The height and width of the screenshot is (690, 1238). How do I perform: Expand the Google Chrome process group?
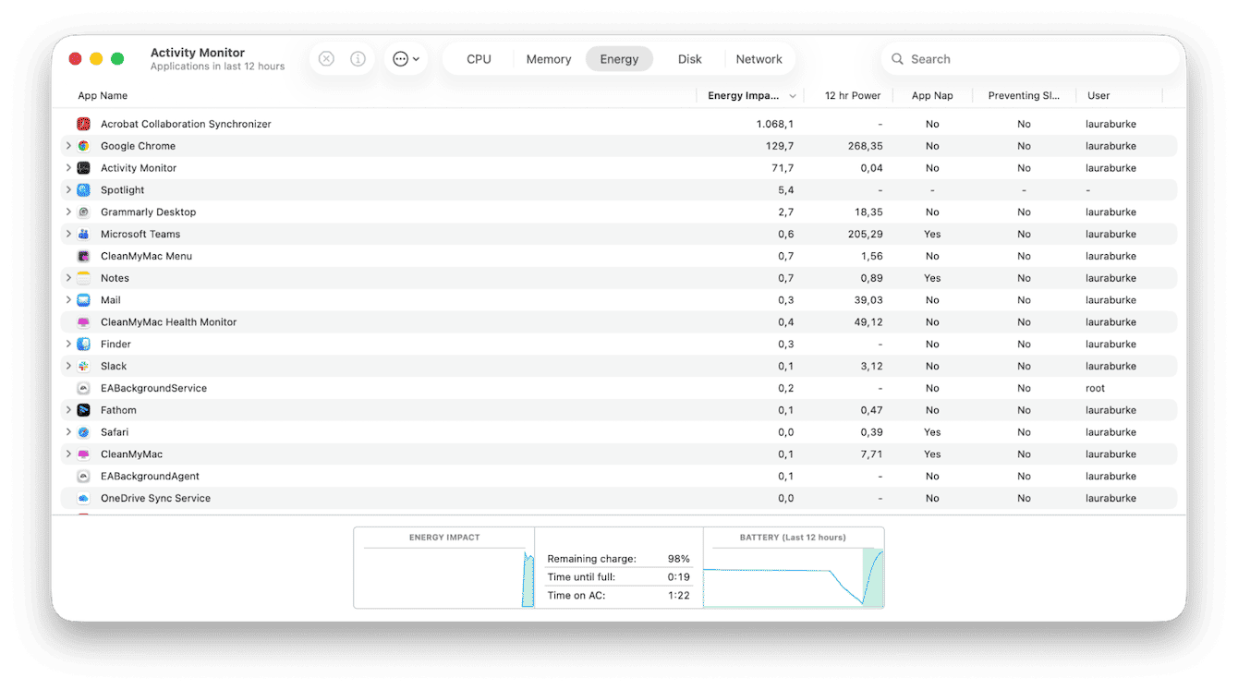pos(67,145)
